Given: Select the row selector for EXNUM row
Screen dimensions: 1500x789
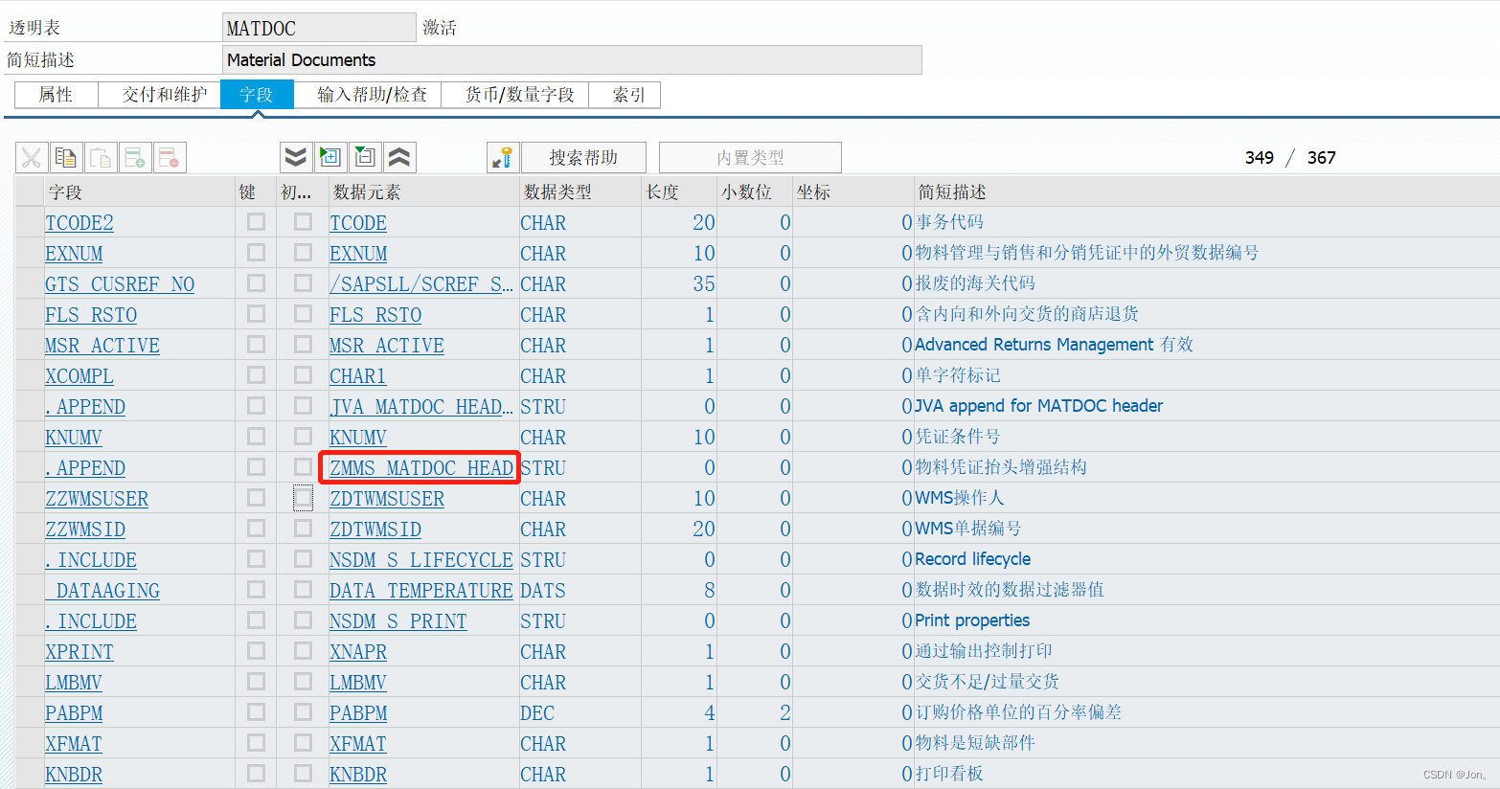Looking at the screenshot, I should tap(29, 253).
